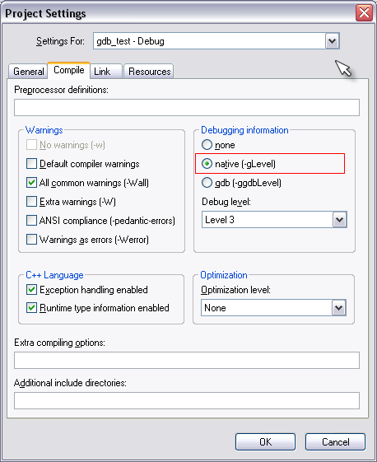Viewport: 377px width, 462px height.
Task: Focus the Preprocessor definitions field
Action: 187,108
